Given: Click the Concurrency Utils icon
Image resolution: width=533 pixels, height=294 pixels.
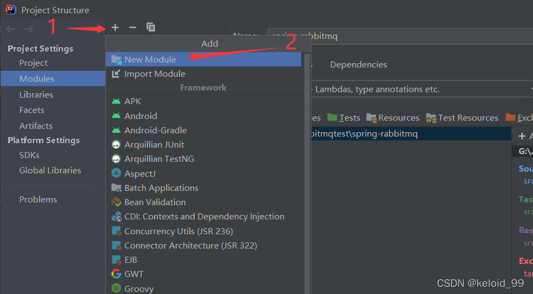Looking at the screenshot, I should (117, 231).
